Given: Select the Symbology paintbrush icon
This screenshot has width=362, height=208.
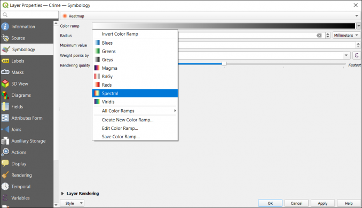Looking at the screenshot, I should point(6,49).
